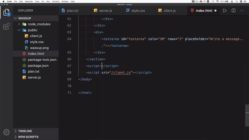Click the HTML5 icon on index.html tab
Screen dimensions: 249x140
point(192,10)
